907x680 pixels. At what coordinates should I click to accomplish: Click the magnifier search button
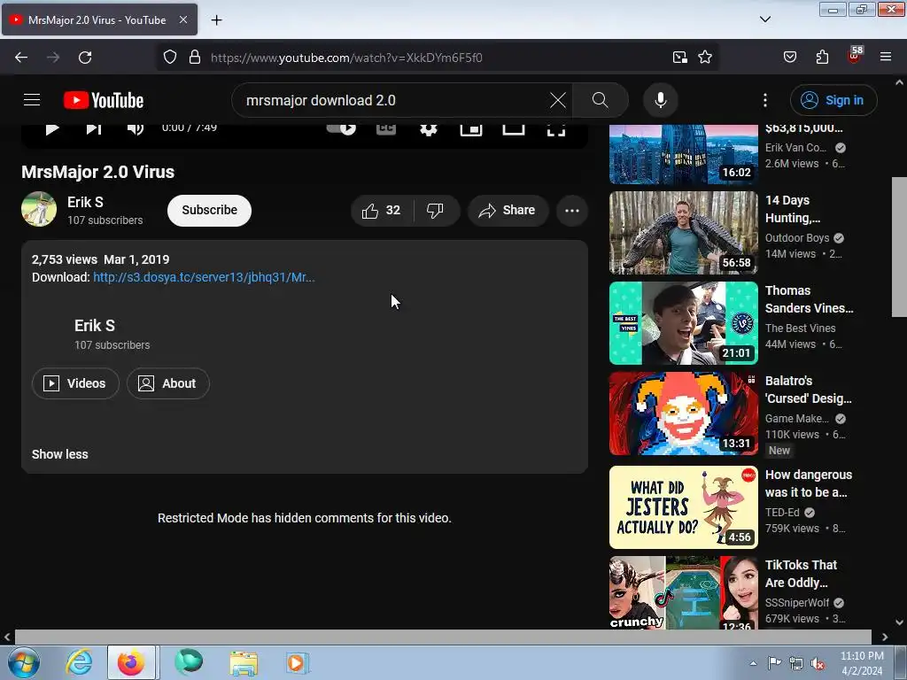[x=601, y=100]
